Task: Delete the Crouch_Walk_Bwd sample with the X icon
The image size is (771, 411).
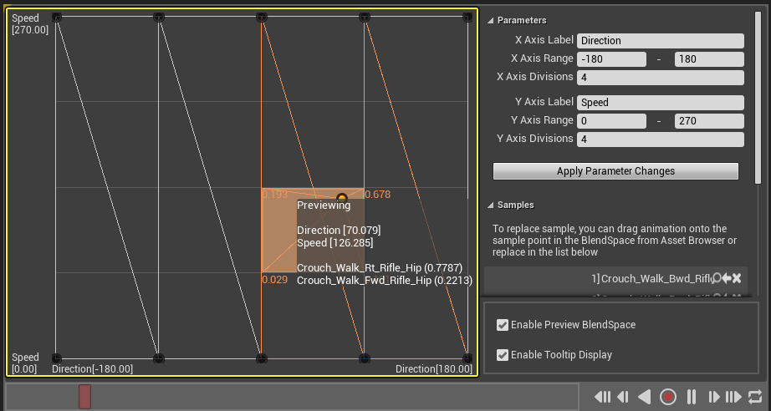Action: tap(737, 278)
